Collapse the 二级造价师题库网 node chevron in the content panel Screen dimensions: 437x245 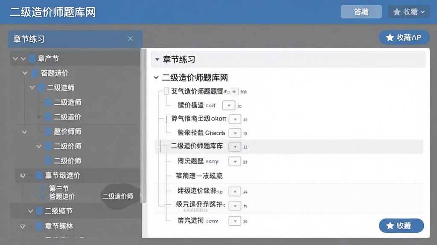(x=156, y=78)
